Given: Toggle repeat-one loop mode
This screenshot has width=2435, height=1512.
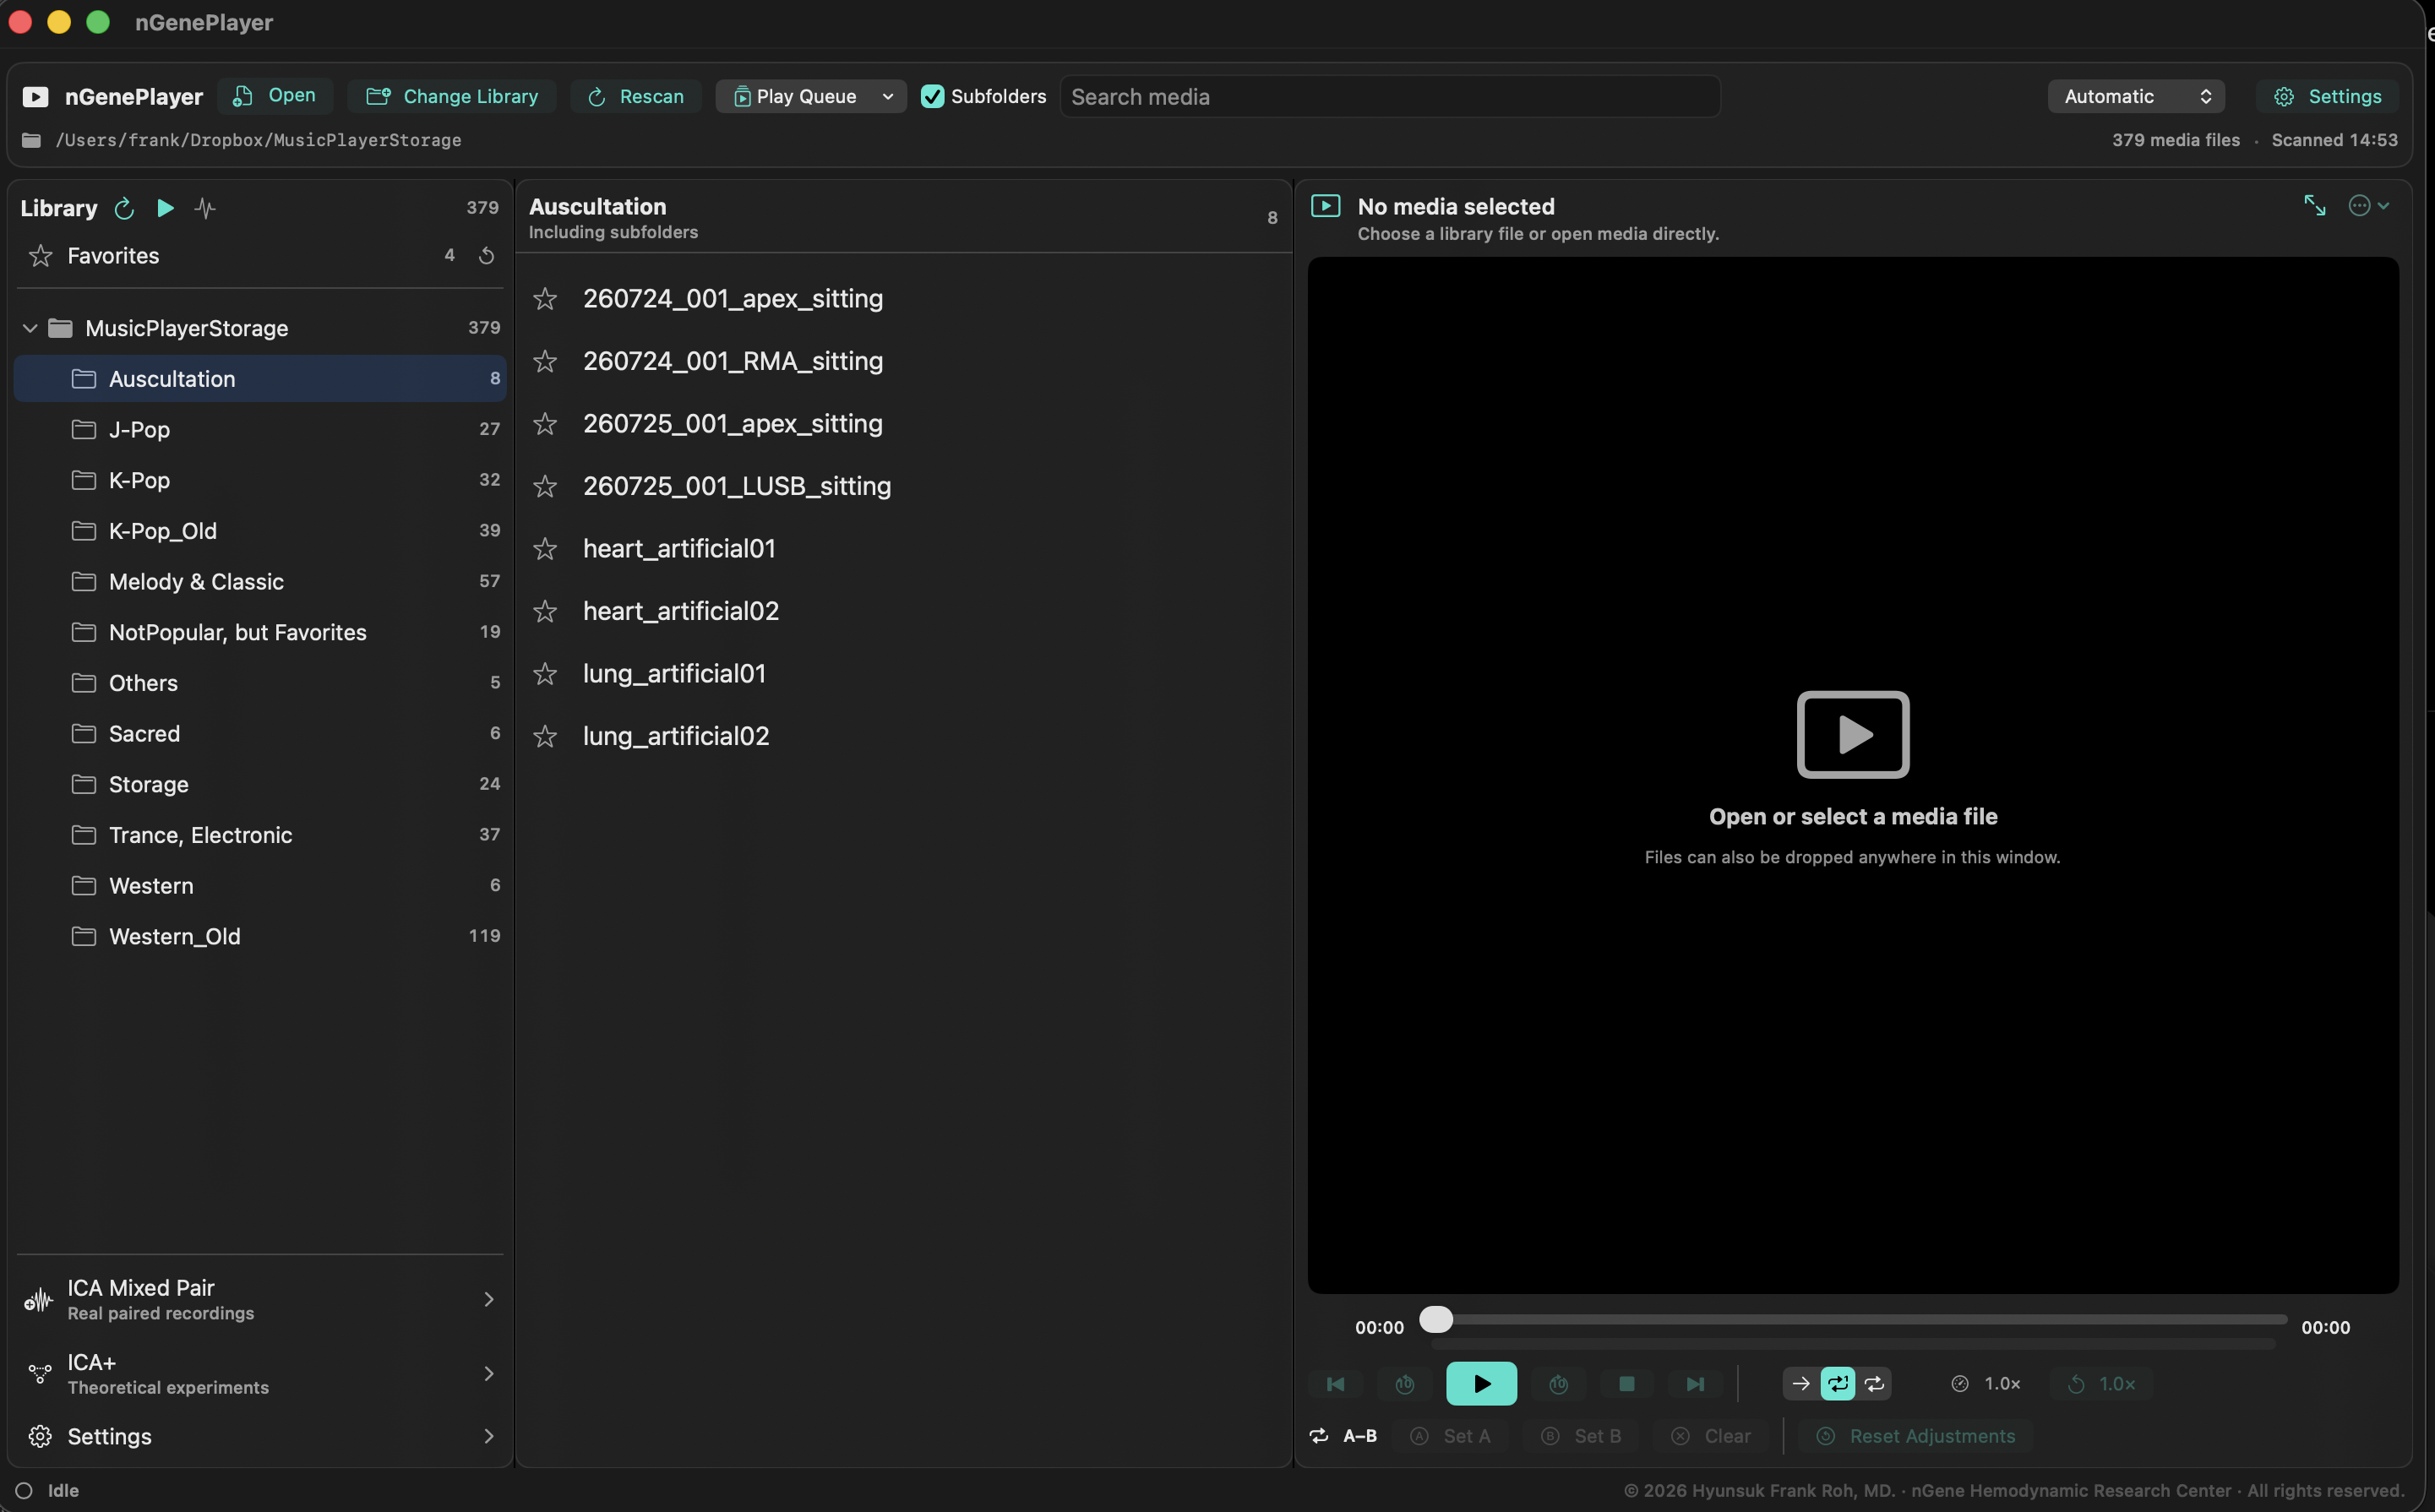Looking at the screenshot, I should 1838,1384.
